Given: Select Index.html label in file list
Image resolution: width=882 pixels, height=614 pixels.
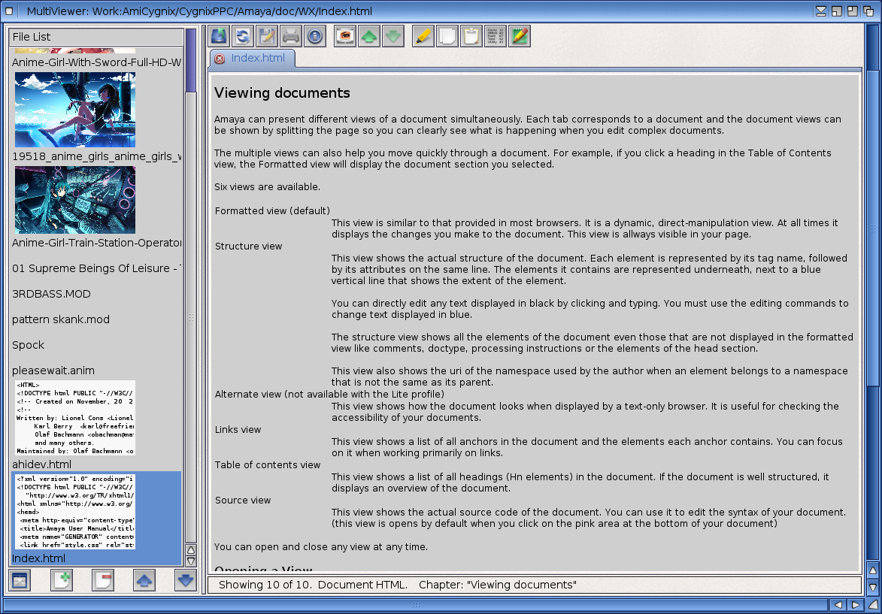Looking at the screenshot, I should point(38,558).
